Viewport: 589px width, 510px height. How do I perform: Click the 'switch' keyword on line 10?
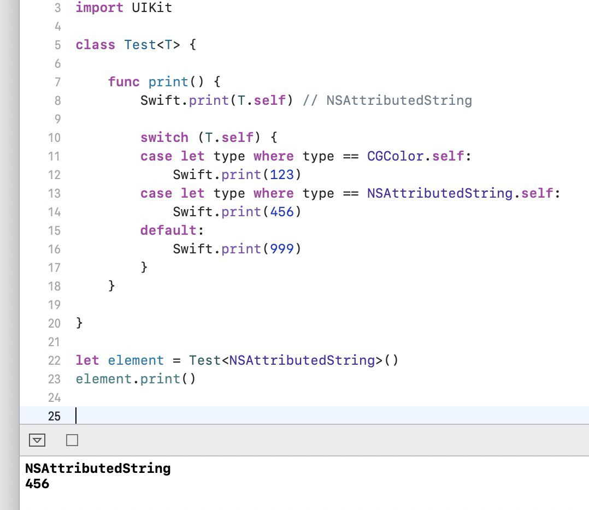pos(164,138)
